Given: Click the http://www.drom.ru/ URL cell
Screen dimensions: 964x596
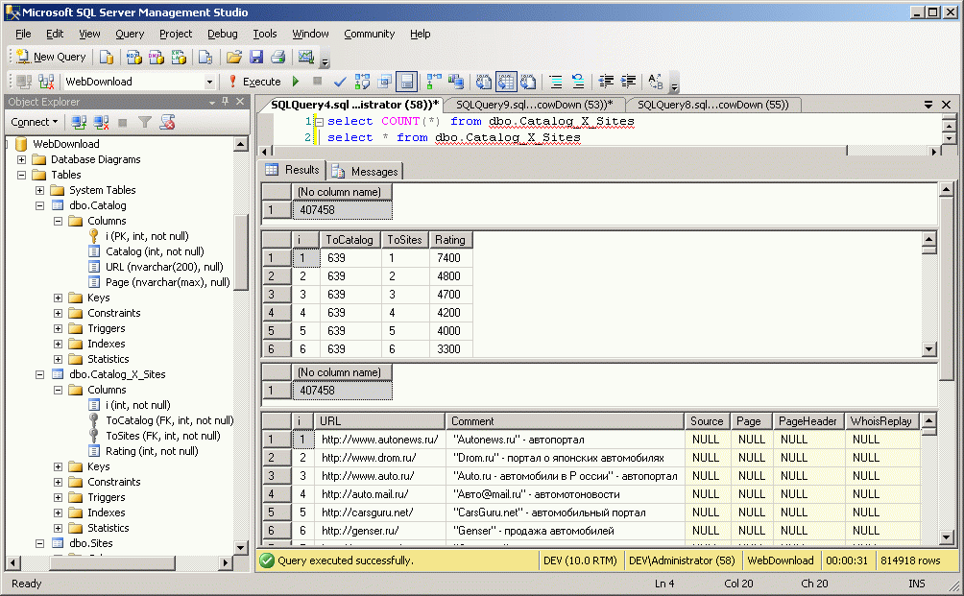Looking at the screenshot, I should pyautogui.click(x=379, y=458).
